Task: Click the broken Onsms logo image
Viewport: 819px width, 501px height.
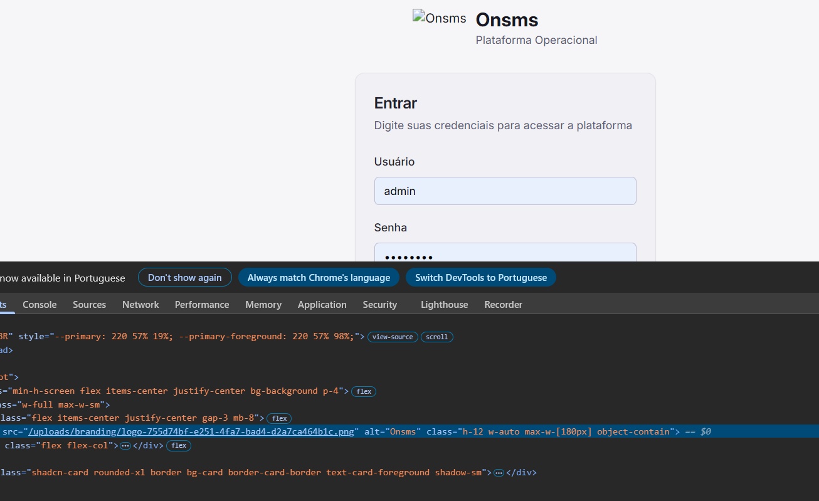Action: [439, 19]
